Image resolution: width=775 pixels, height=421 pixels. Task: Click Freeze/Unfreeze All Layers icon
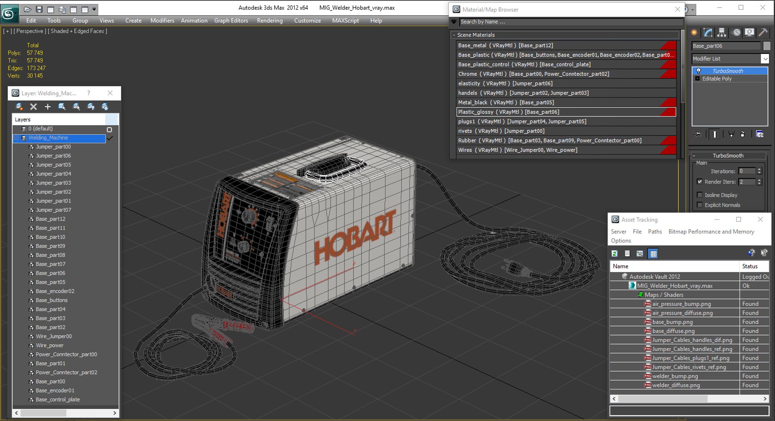click(x=105, y=106)
